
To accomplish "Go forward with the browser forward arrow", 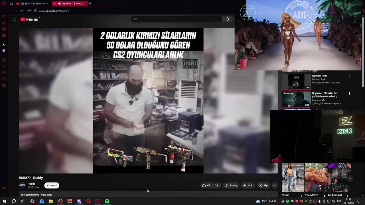I will coord(17,11).
